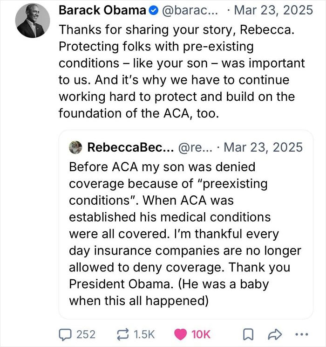Screen dimensions: 326x347
Task: Open the quoted post about ACA coverage
Action: point(186,224)
